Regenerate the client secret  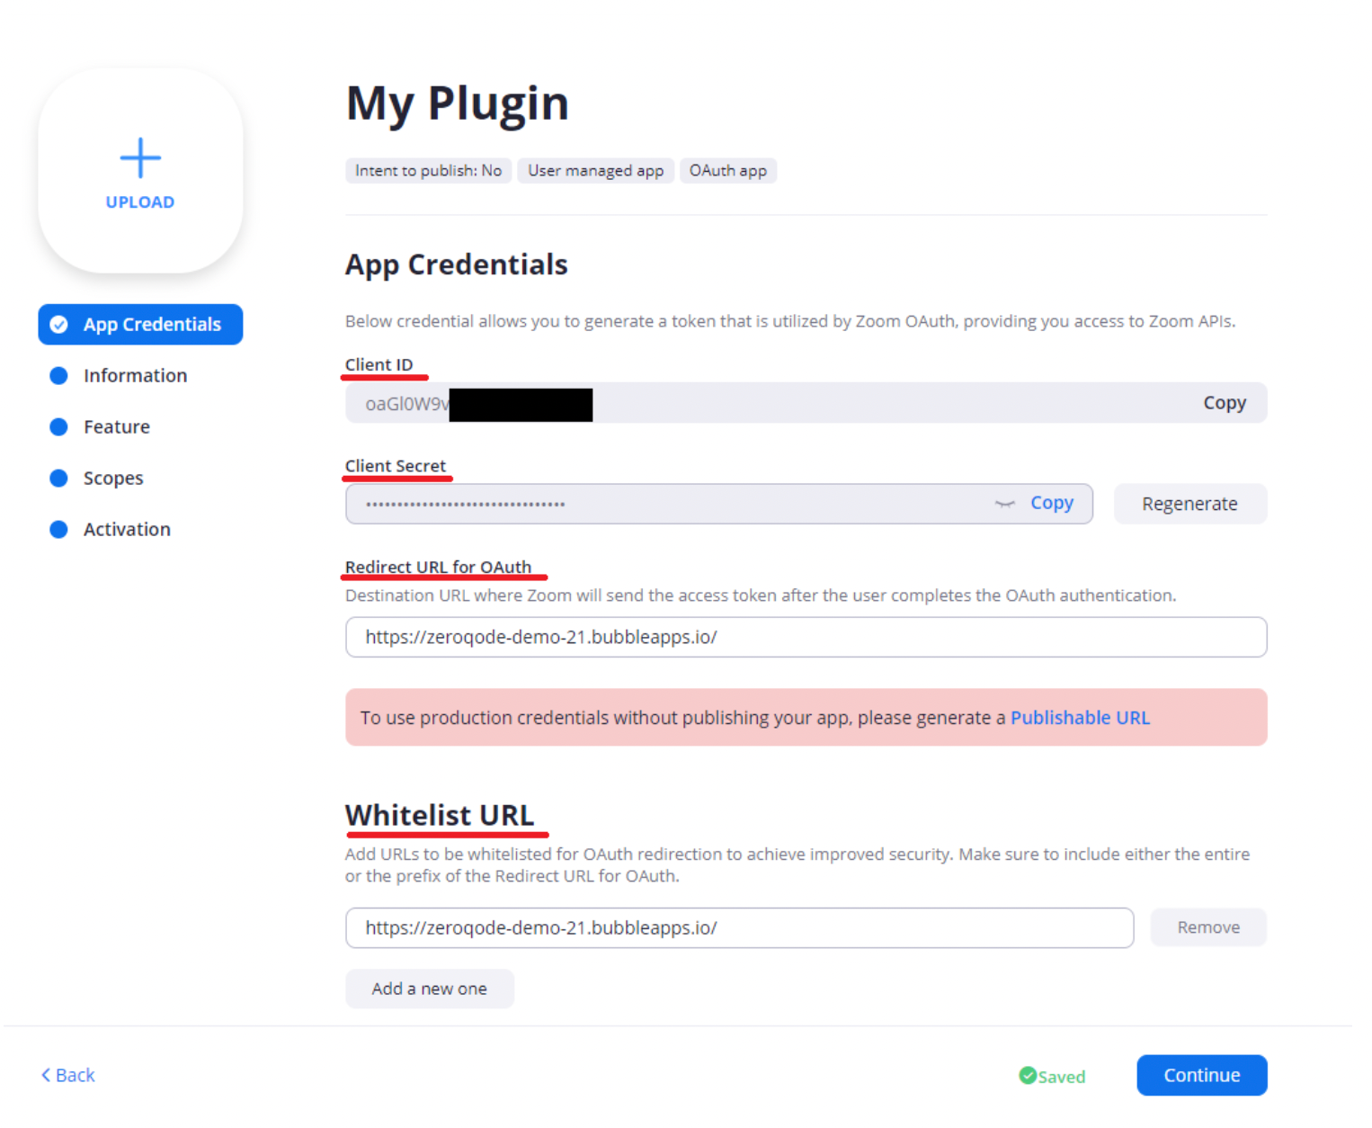[x=1189, y=504]
